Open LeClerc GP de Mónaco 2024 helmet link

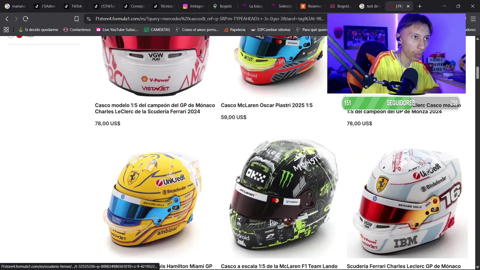[155, 108]
